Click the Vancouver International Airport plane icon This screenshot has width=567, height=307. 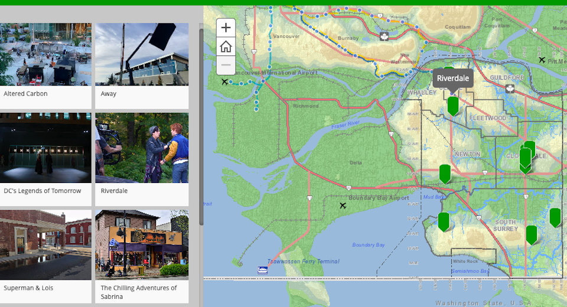tap(224, 81)
